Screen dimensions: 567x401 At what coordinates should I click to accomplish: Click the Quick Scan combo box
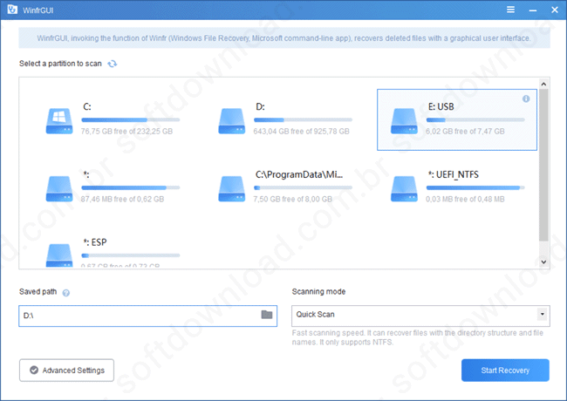click(x=420, y=316)
